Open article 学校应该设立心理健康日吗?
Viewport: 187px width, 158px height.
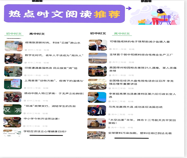click(45, 131)
